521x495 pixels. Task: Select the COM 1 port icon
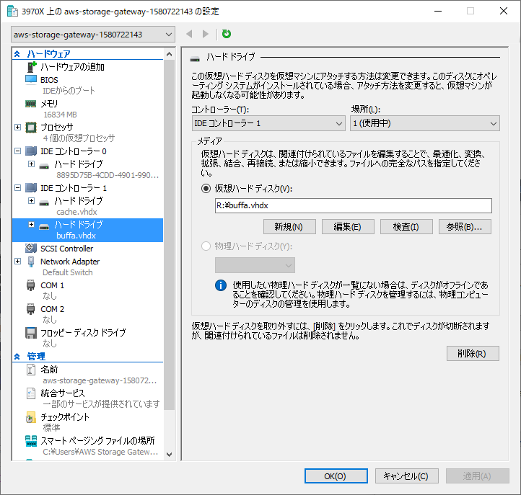click(x=30, y=285)
